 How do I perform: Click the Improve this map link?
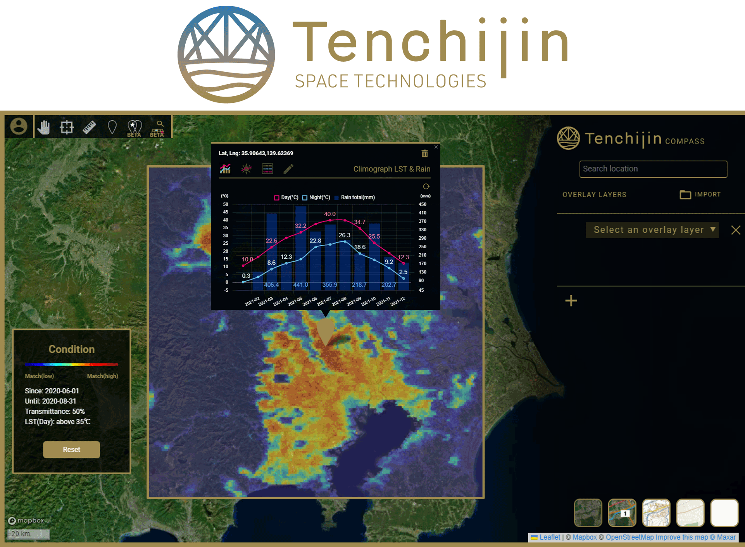pos(682,537)
